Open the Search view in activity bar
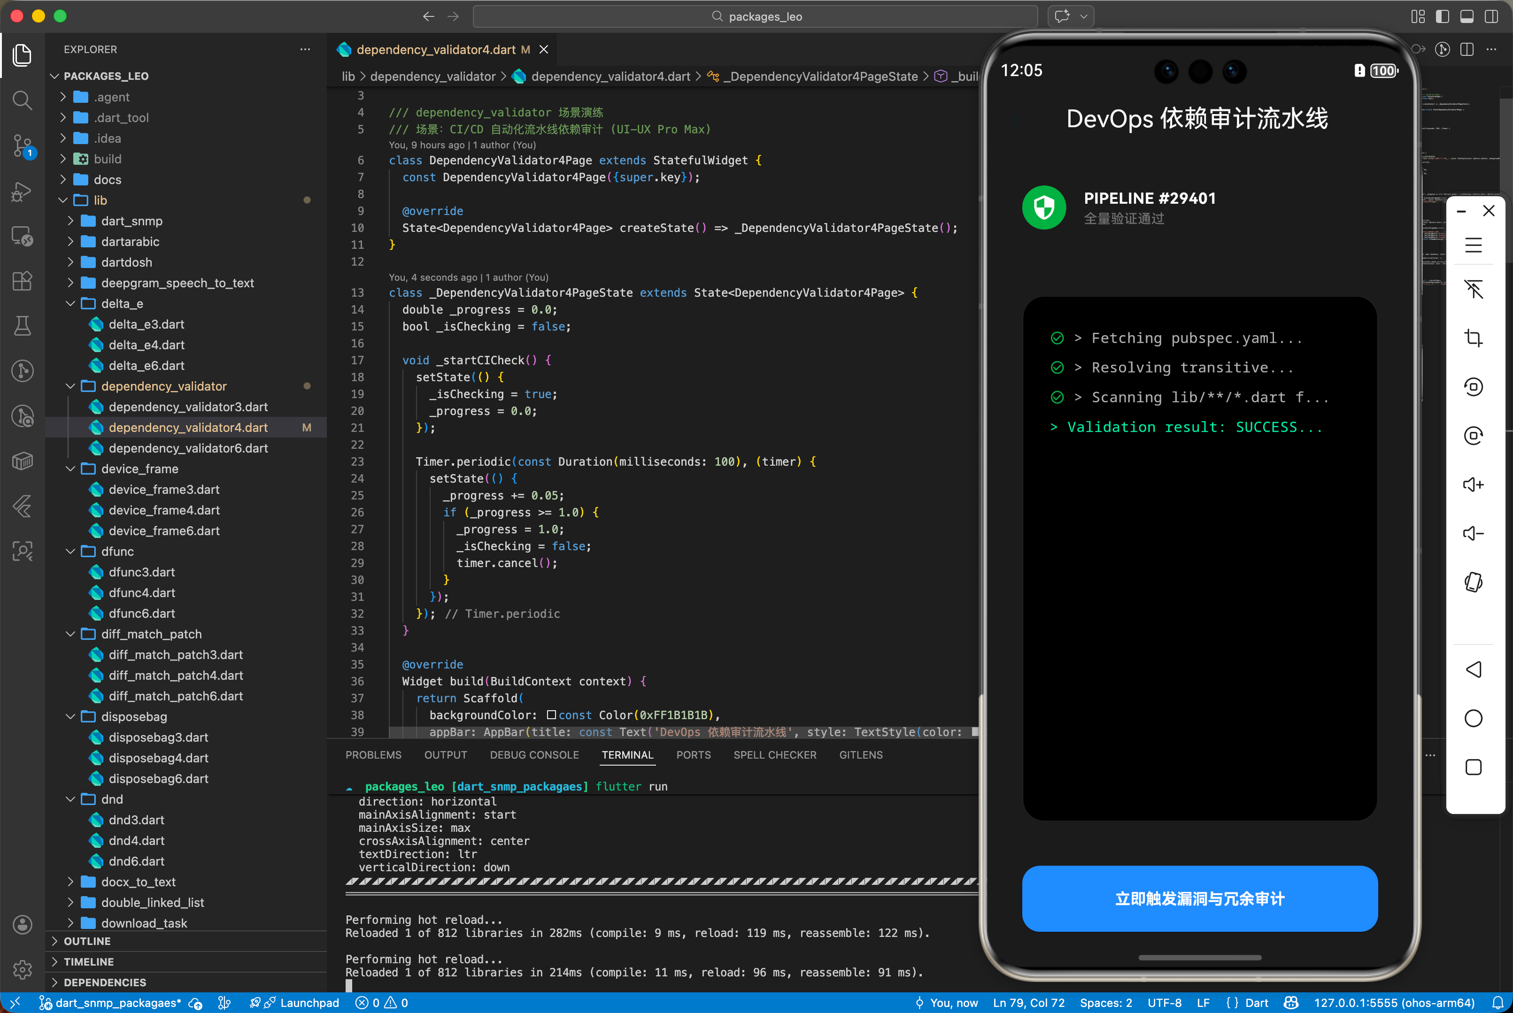The image size is (1513, 1013). 22,100
